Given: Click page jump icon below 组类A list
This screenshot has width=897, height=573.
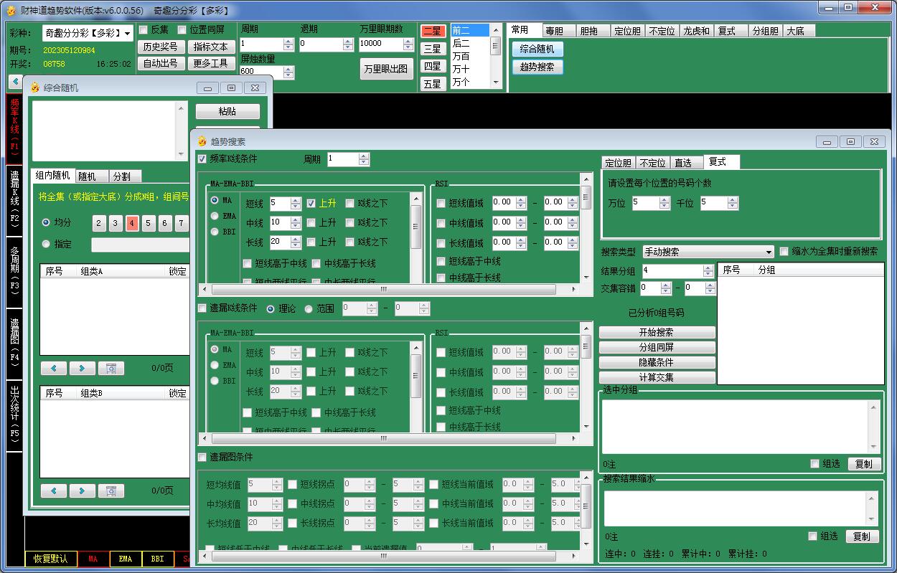Looking at the screenshot, I should pyautogui.click(x=111, y=368).
